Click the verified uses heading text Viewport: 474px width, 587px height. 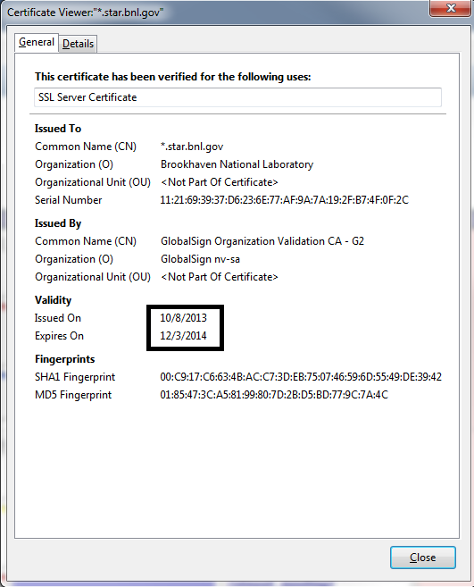click(173, 77)
